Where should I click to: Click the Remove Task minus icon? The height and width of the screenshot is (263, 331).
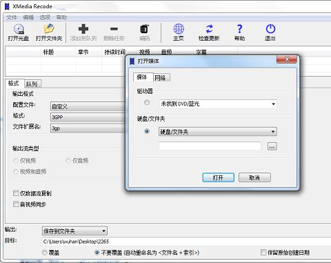[x=114, y=29]
